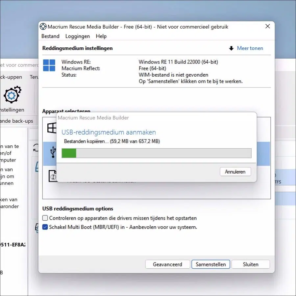Click 'Bestanden kopiëren' status text
296x296 pixels.
pos(112,141)
